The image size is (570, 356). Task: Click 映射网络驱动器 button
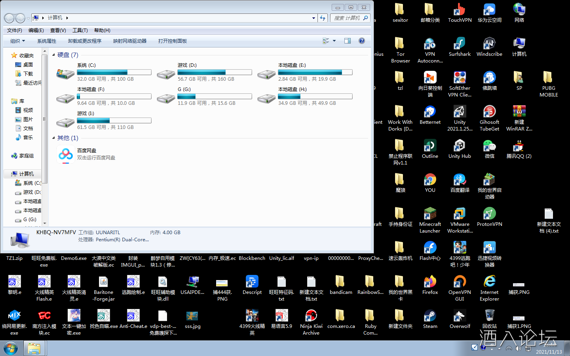pos(130,41)
